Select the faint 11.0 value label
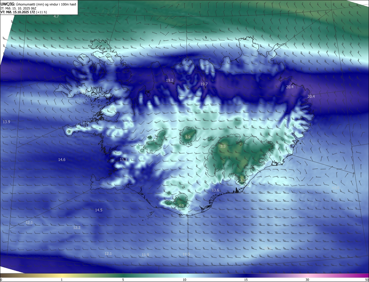This screenshot has width=369, height=282. (x=336, y=188)
